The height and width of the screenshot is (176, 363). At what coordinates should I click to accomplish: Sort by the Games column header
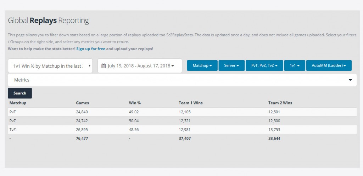click(82, 103)
